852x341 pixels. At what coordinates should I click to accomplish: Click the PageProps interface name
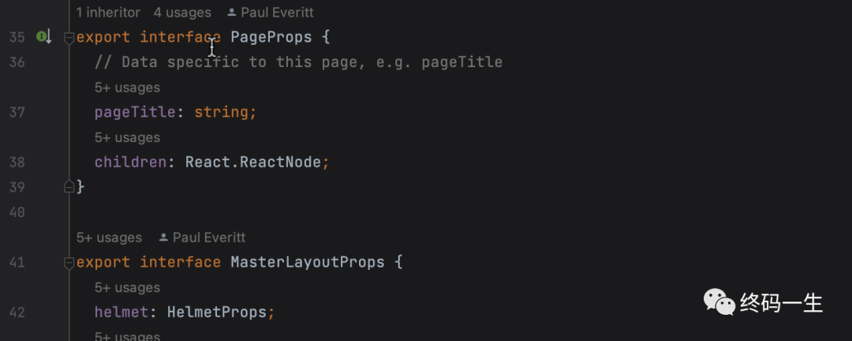tap(271, 38)
